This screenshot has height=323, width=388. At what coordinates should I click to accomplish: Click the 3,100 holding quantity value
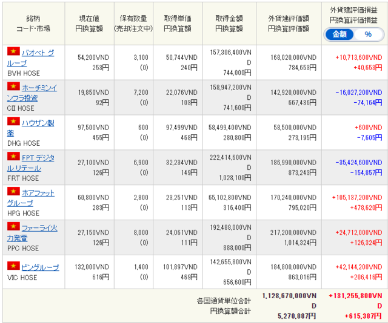coord(141,57)
